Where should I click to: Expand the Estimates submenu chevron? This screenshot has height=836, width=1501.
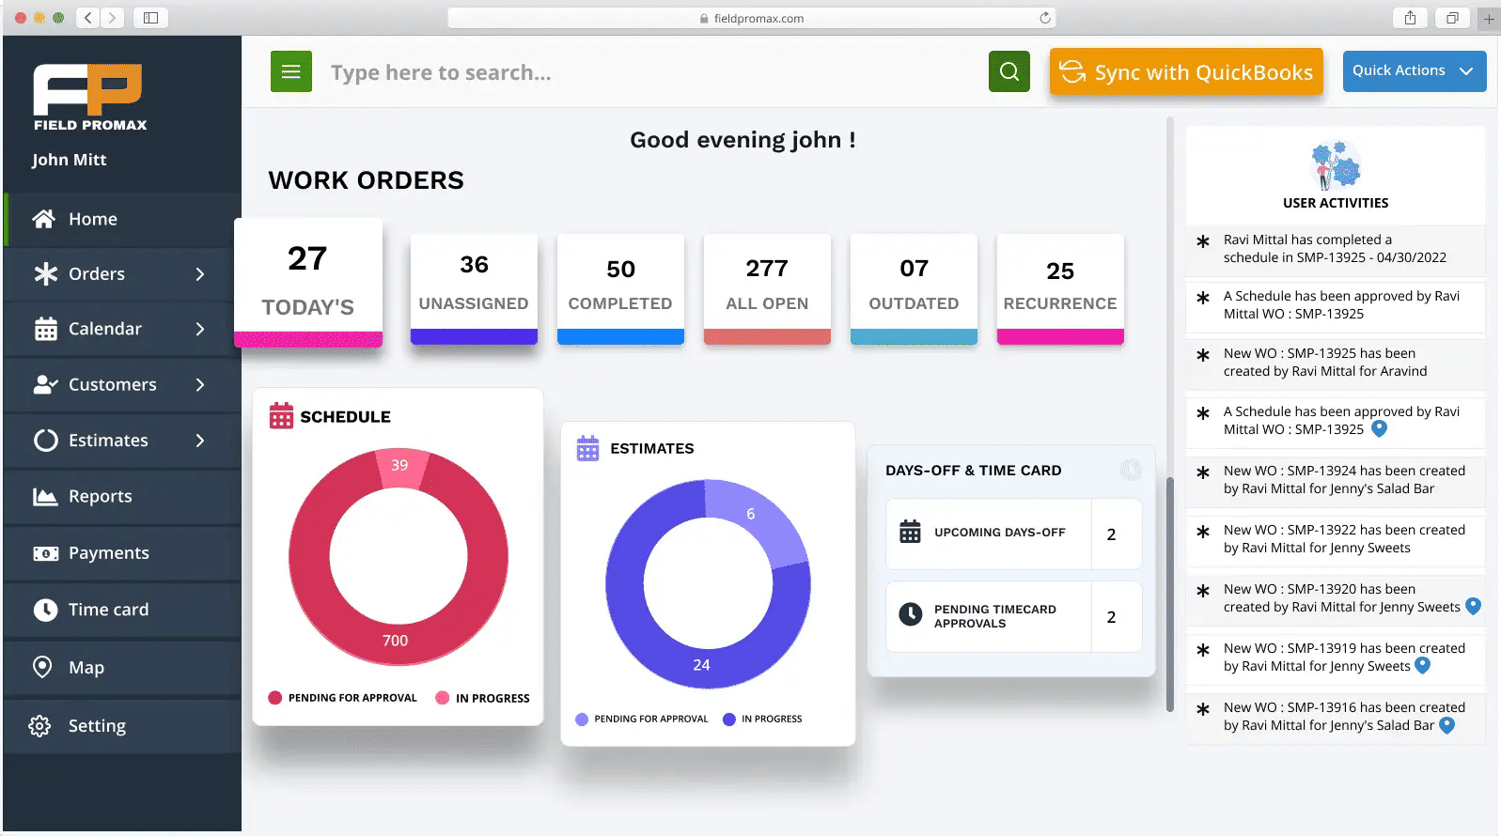(199, 440)
